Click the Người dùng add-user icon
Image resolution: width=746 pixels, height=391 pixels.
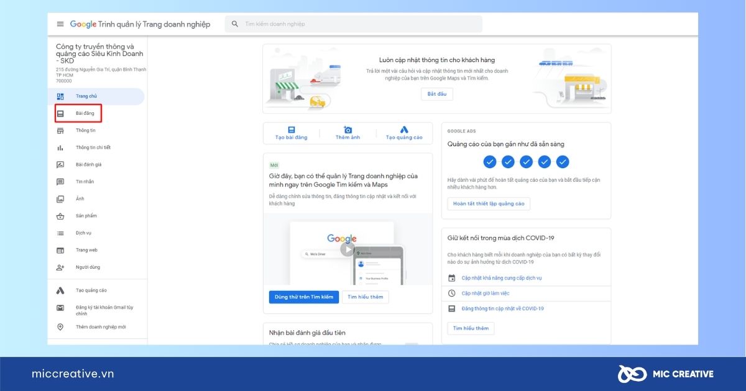point(60,267)
